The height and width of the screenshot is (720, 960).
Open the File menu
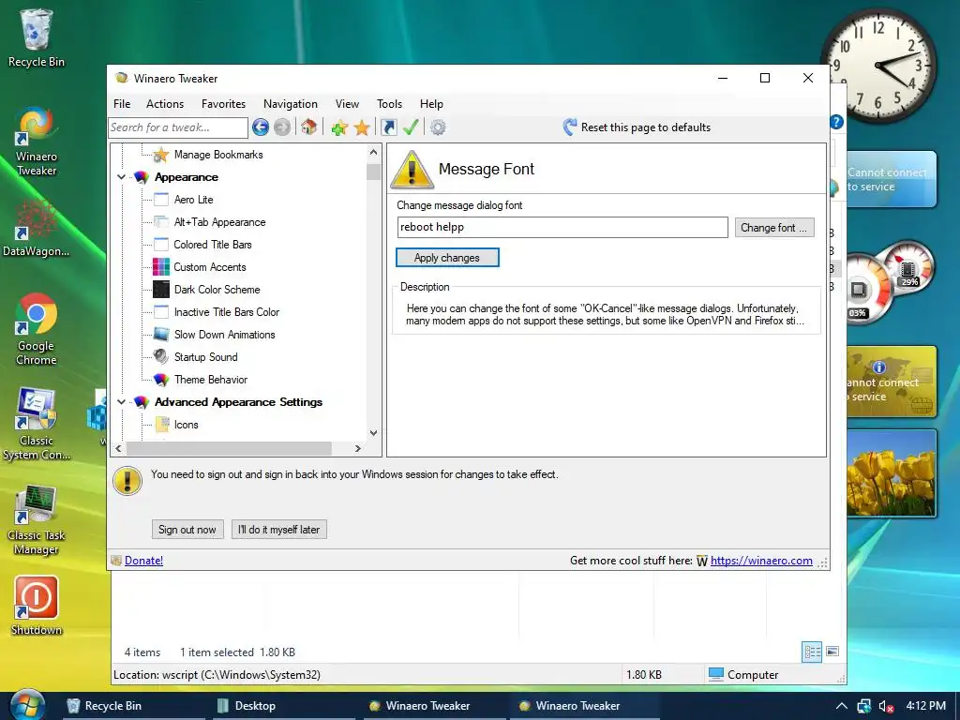pos(122,103)
